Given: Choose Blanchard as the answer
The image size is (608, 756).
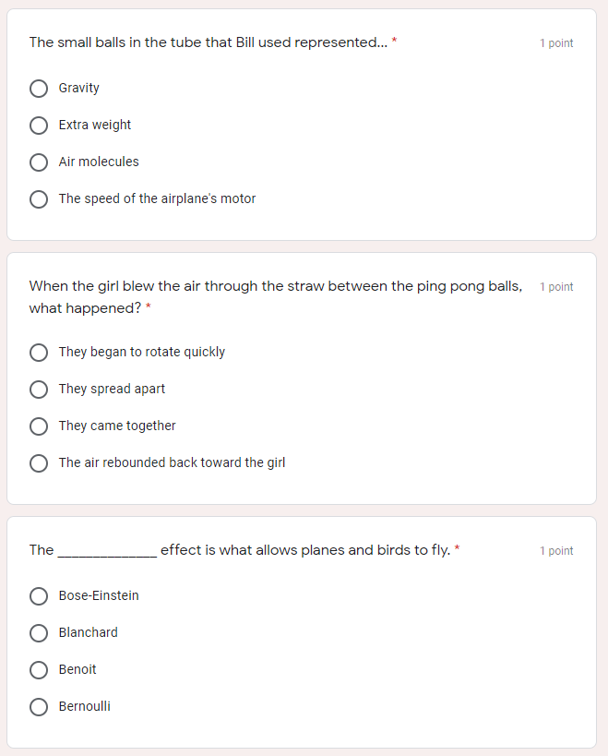Looking at the screenshot, I should (x=39, y=633).
